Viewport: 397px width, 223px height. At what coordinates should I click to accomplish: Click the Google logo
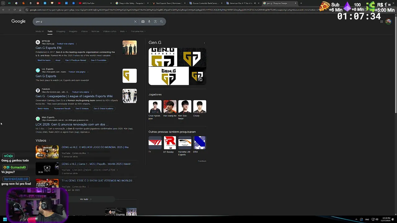click(x=19, y=21)
